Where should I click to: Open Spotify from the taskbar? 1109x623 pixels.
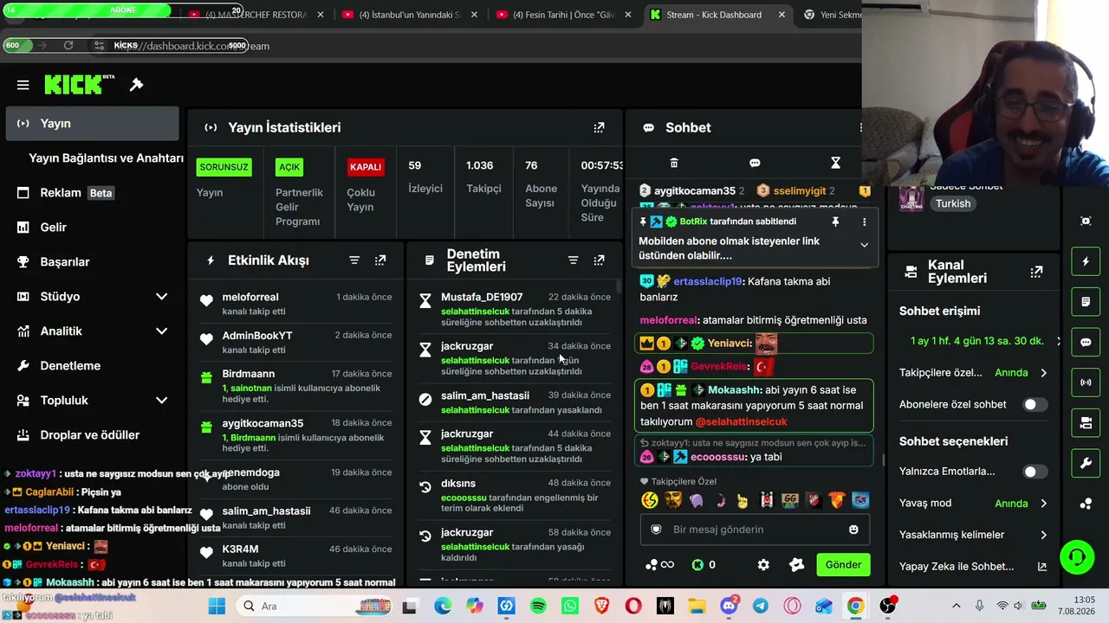538,606
